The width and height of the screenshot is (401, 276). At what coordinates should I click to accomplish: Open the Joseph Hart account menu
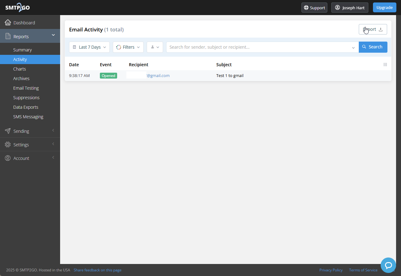click(350, 8)
